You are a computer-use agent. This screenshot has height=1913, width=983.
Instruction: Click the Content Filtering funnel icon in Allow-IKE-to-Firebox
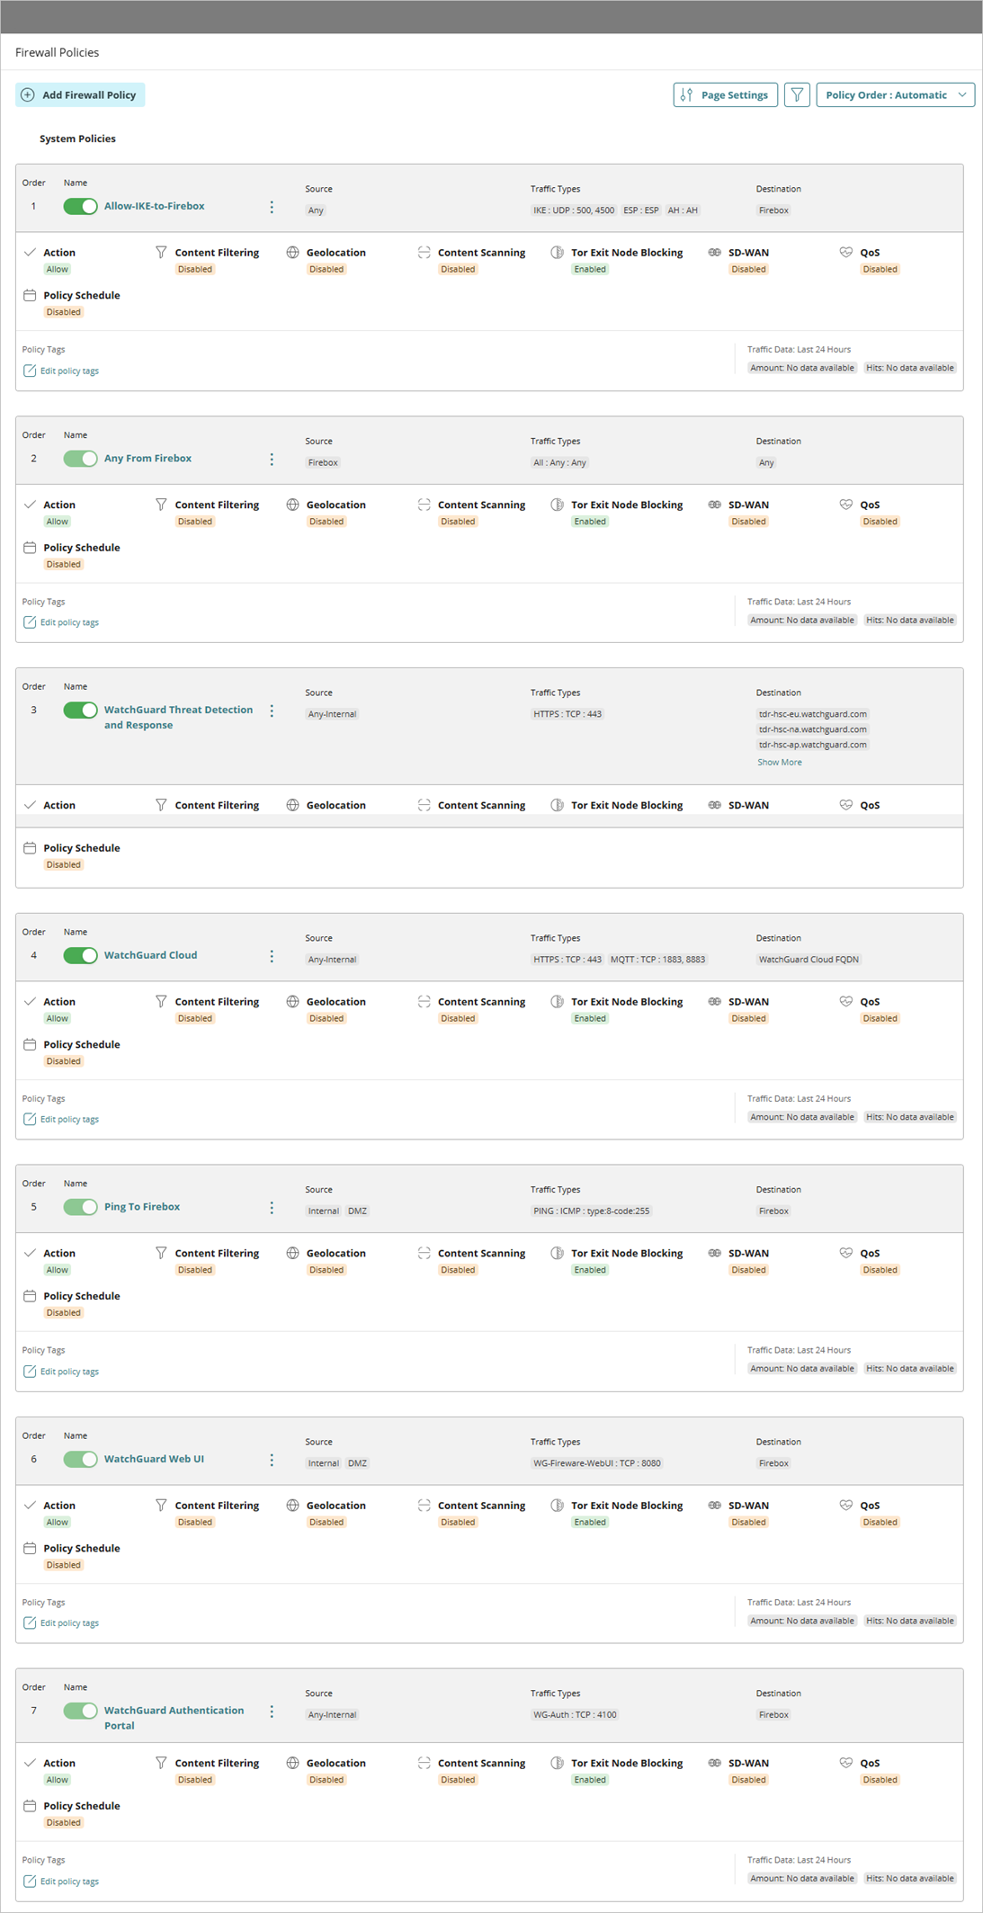pyautogui.click(x=161, y=253)
